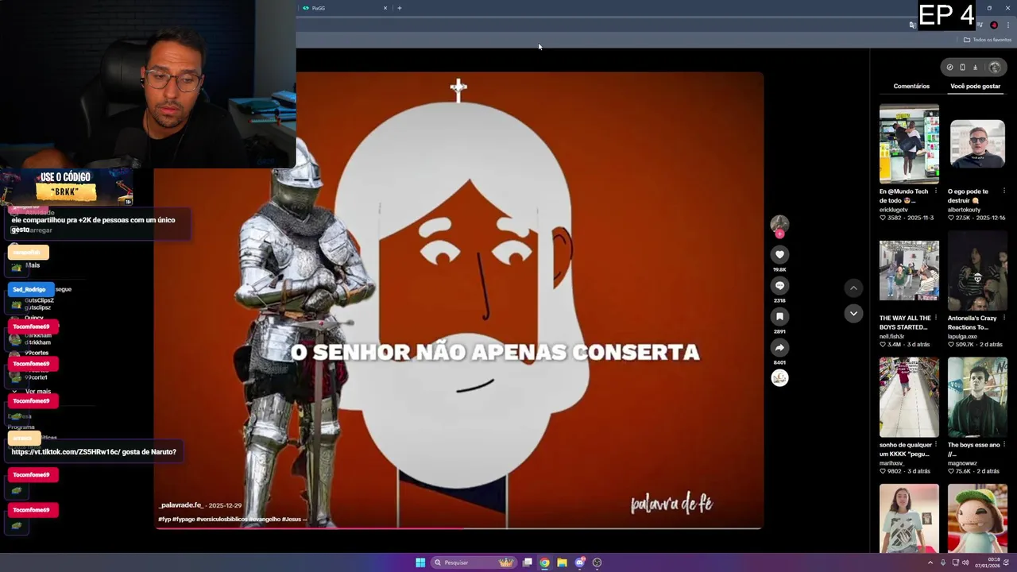Save the video with the bookmark icon
1017x572 pixels.
click(779, 317)
